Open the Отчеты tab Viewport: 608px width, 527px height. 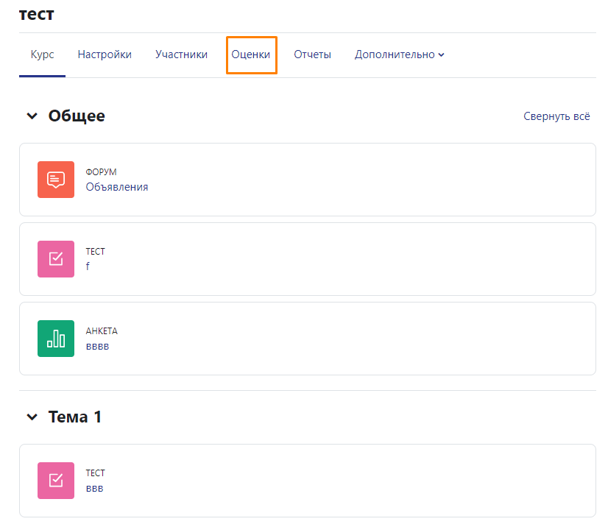[313, 54]
